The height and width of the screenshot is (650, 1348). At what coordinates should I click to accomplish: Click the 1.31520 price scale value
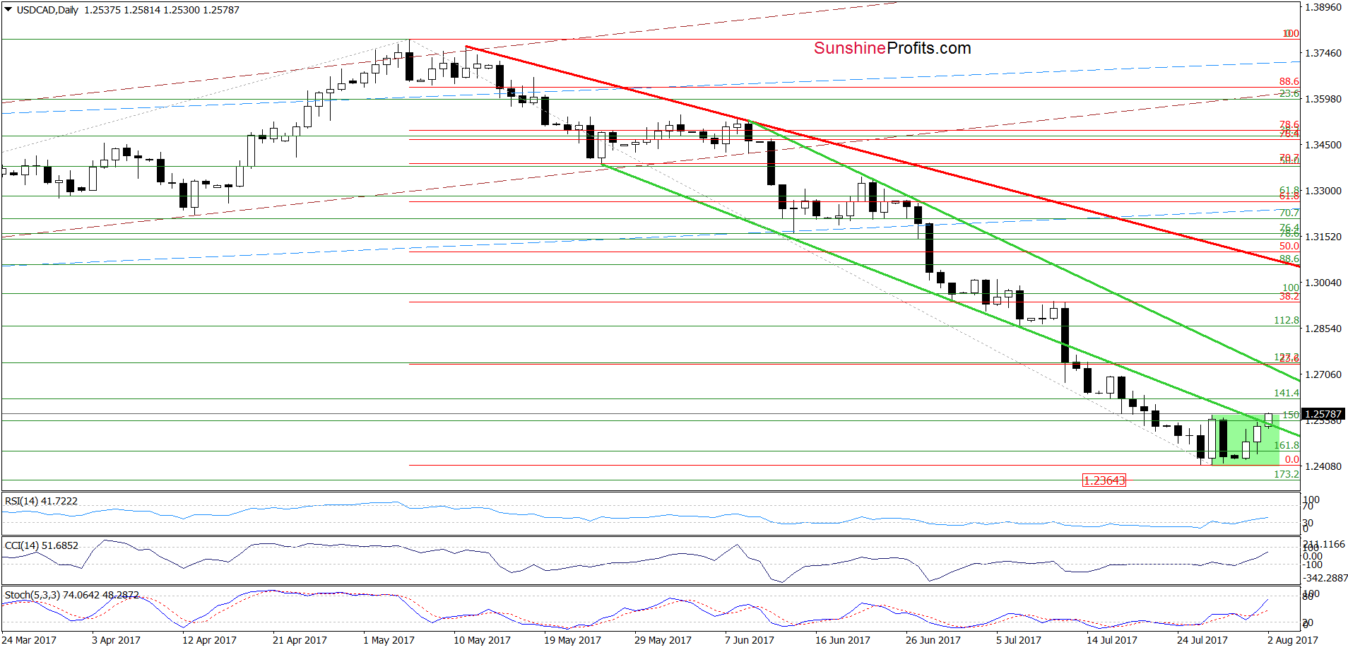[x=1323, y=237]
